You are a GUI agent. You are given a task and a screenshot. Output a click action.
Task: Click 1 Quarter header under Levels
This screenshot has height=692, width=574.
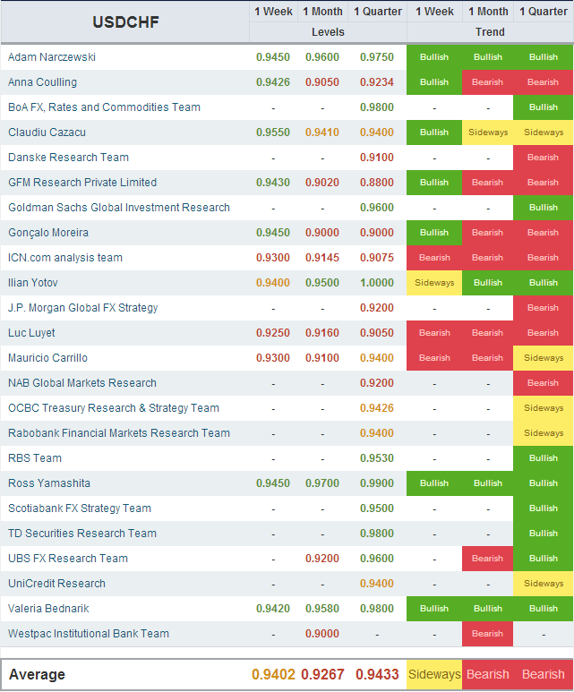(378, 12)
